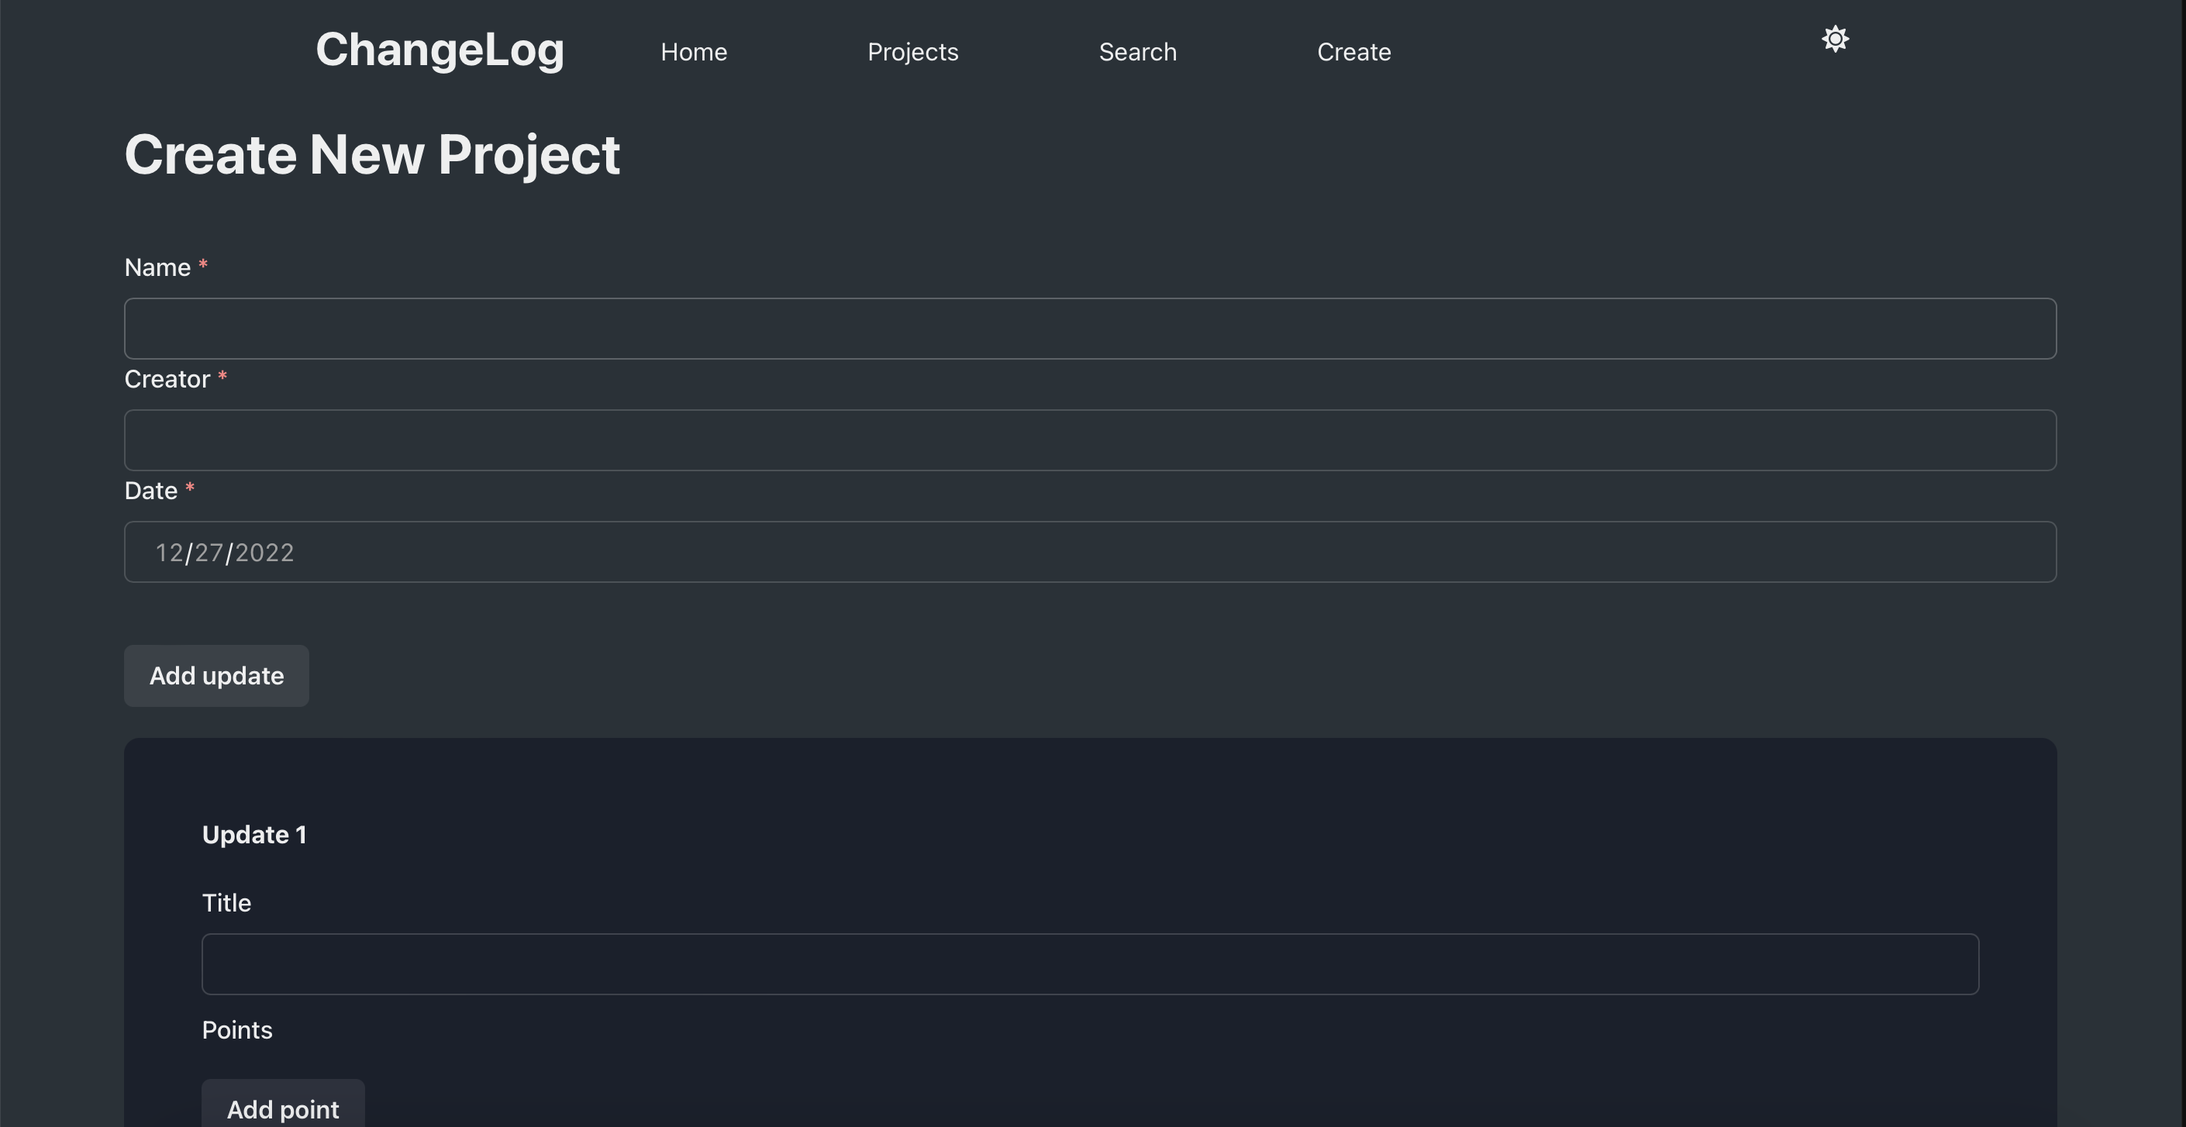Open the Home page
The height and width of the screenshot is (1127, 2186).
pyautogui.click(x=693, y=52)
